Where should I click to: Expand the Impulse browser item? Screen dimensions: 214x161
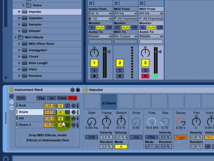pos(19,12)
